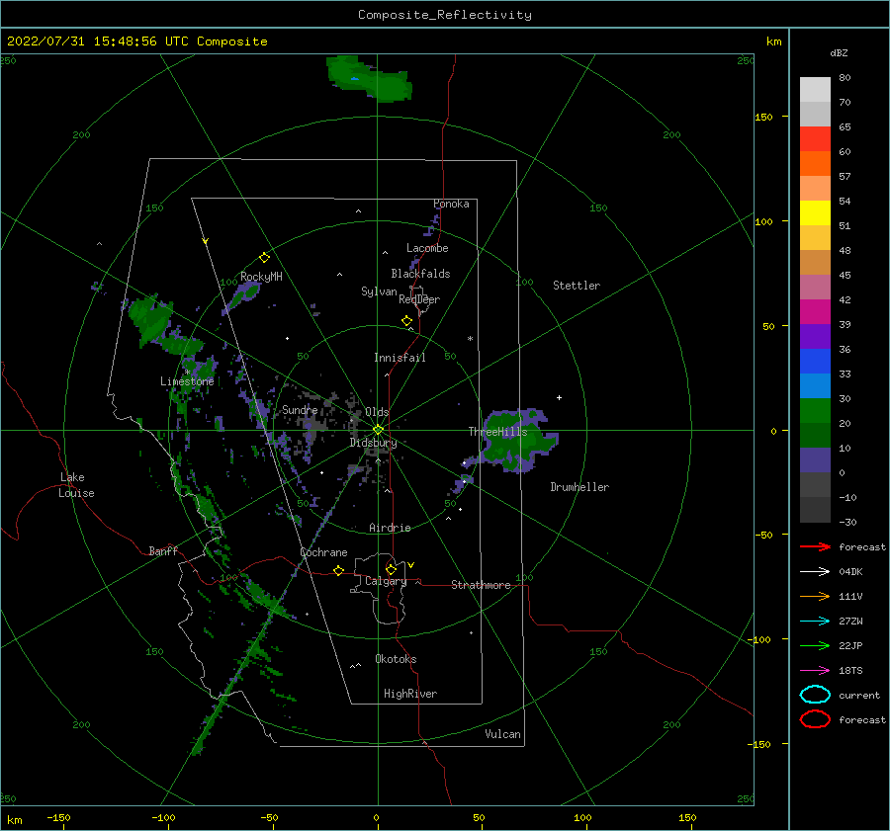Viewport: 890px width, 831px height.
Task: Click the white 04DK arrow in legend
Action: [815, 571]
